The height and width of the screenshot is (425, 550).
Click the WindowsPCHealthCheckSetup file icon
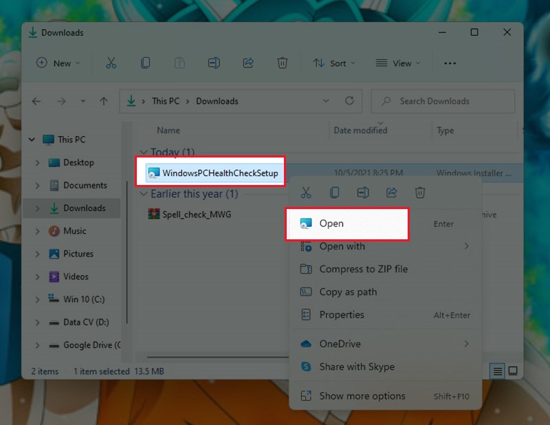(x=153, y=173)
